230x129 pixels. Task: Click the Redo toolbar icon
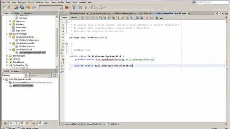pyautogui.click(x=34, y=7)
